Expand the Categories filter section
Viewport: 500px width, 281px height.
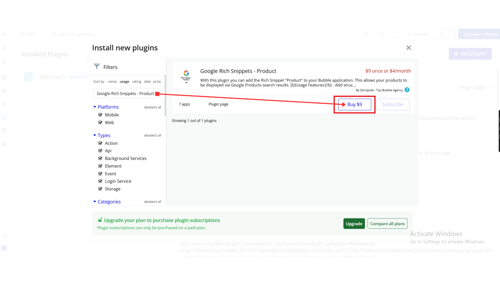click(95, 202)
